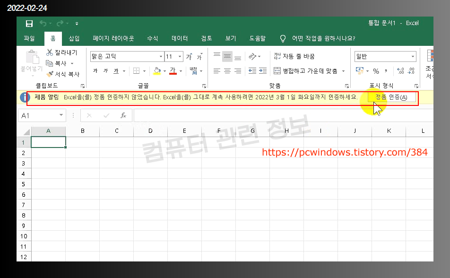Click the Select All corner triangle

tap(26, 131)
